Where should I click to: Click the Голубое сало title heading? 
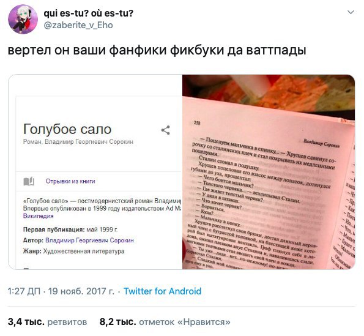click(x=67, y=129)
